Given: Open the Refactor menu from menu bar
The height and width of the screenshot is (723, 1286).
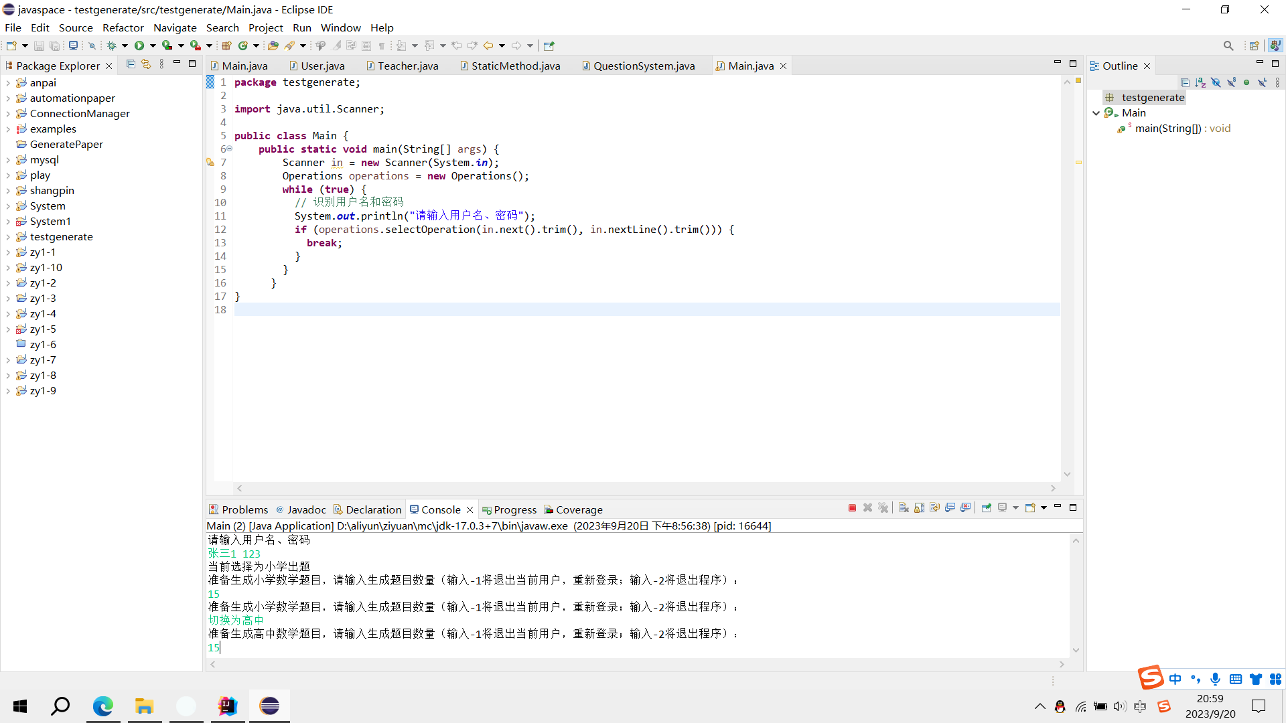Looking at the screenshot, I should pyautogui.click(x=122, y=27).
